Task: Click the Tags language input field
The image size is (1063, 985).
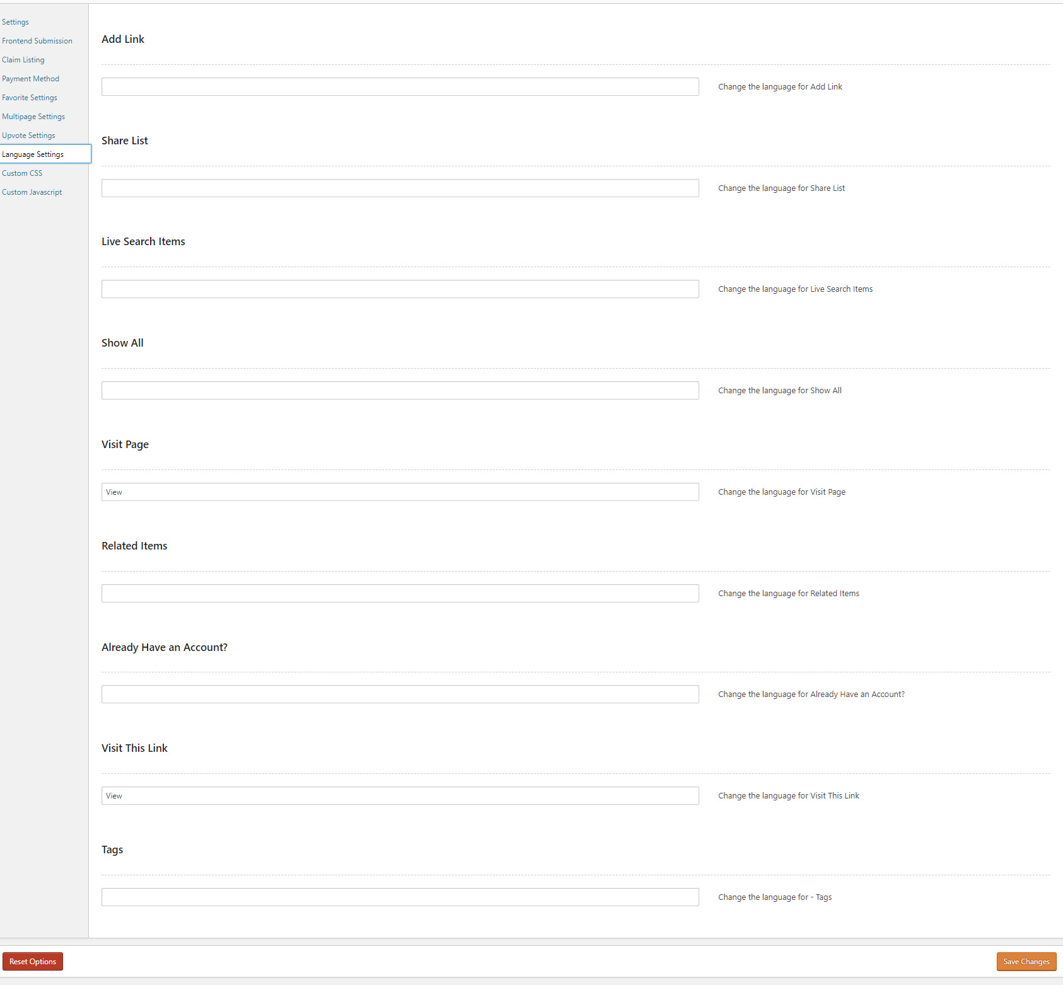Action: (x=400, y=897)
